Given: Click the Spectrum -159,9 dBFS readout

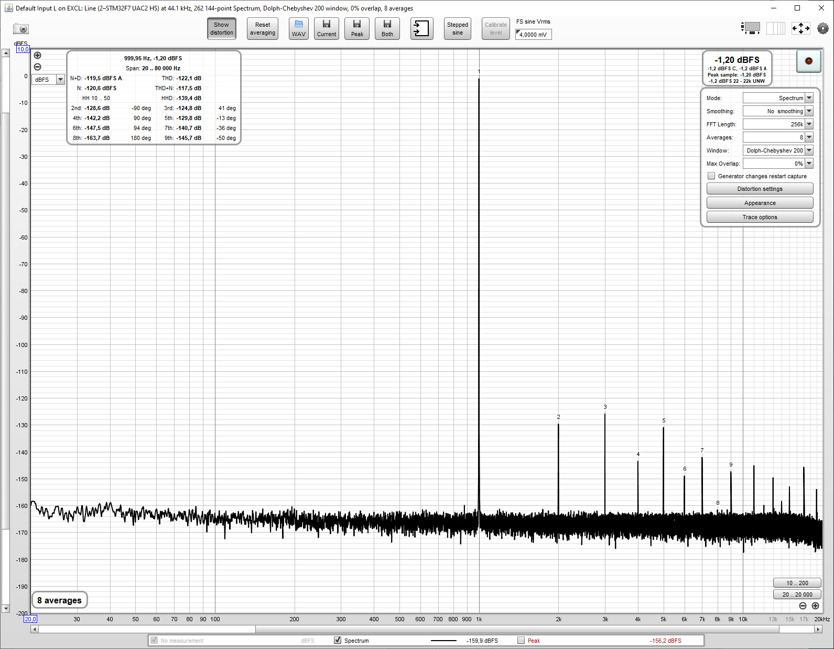Looking at the screenshot, I should pos(482,641).
